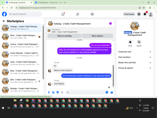Open conversation information purple icon
Image resolution: width=157 pixels, height=118 pixels.
coord(111,24)
